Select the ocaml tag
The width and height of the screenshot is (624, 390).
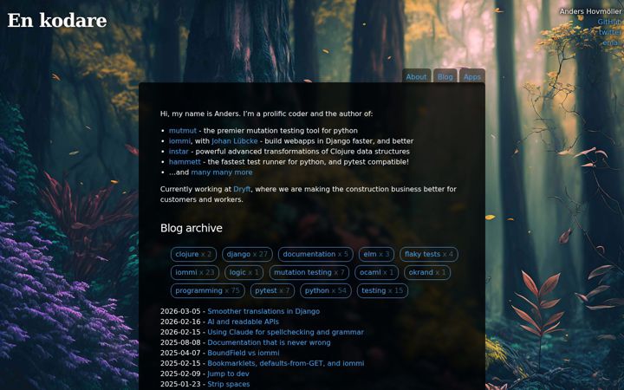[376, 272]
